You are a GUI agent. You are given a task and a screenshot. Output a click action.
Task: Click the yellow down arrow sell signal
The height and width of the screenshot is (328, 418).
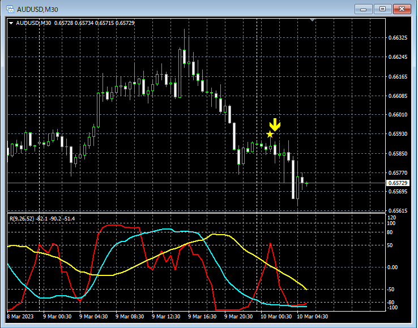(275, 125)
